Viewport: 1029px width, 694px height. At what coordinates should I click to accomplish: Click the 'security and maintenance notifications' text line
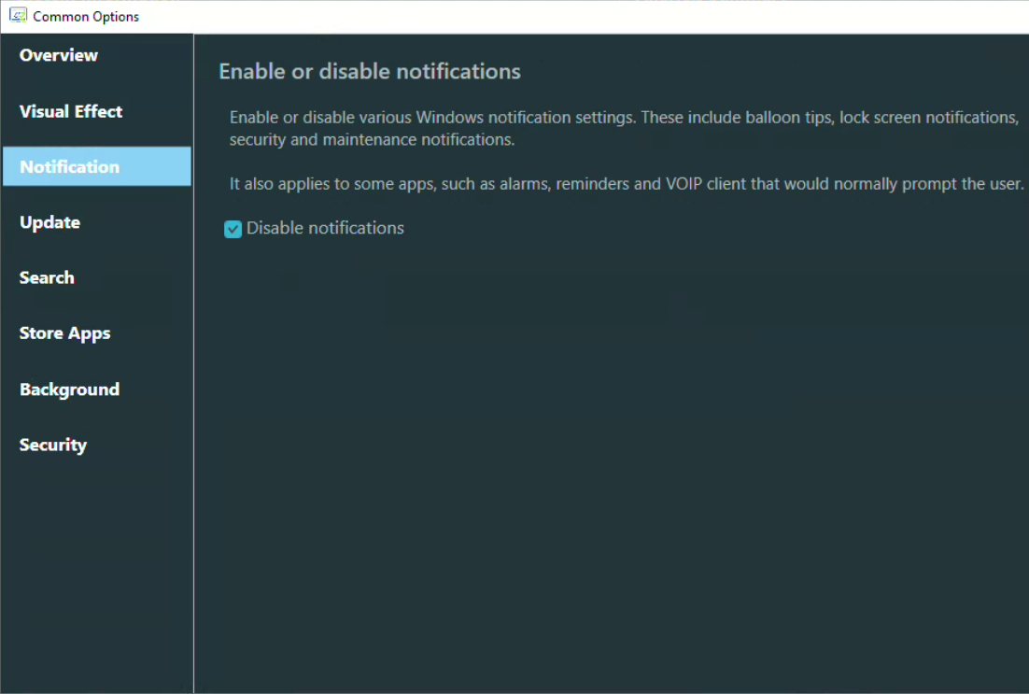(372, 140)
